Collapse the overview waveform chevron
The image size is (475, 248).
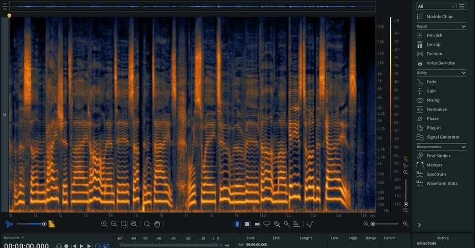click(4, 6)
